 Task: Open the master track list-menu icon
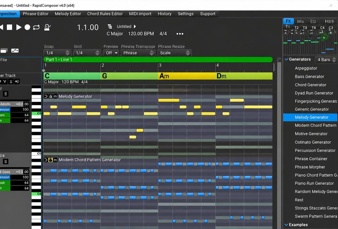click(x=11, y=82)
